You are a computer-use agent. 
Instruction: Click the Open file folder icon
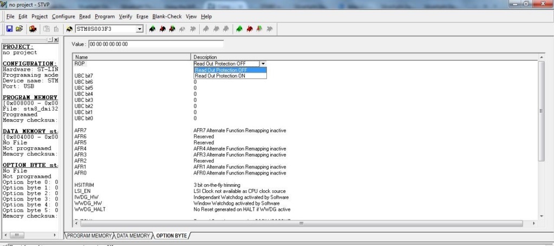[19, 29]
